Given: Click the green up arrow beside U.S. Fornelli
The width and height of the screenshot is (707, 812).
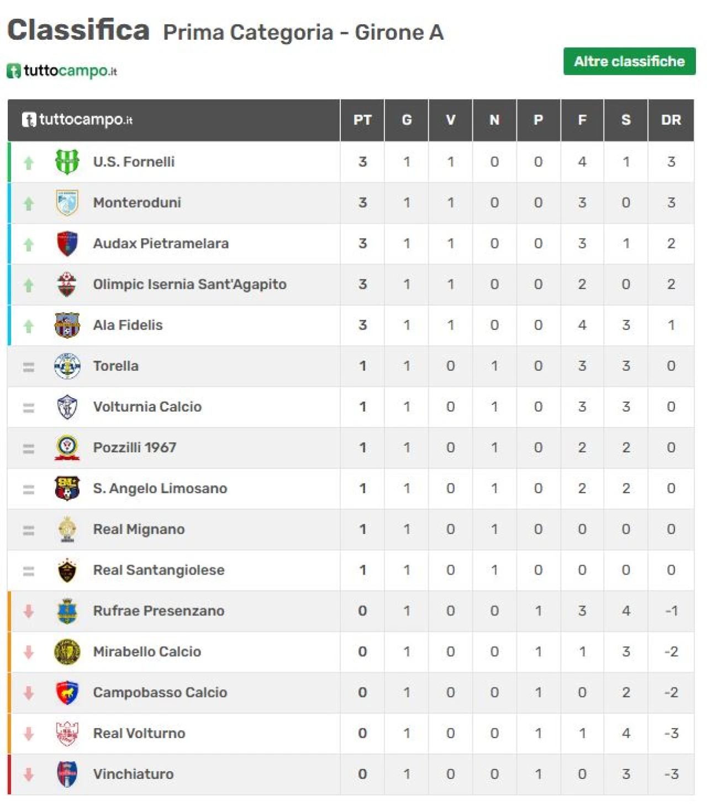Looking at the screenshot, I should click(x=29, y=162).
